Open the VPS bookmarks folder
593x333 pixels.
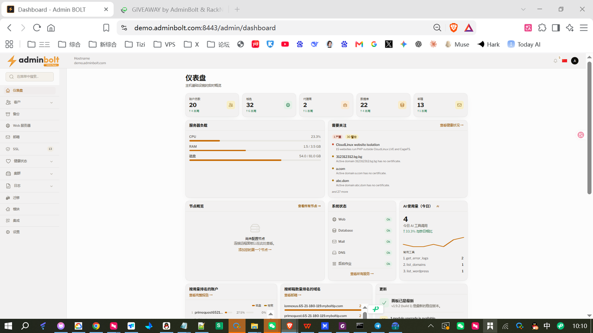pyautogui.click(x=164, y=44)
